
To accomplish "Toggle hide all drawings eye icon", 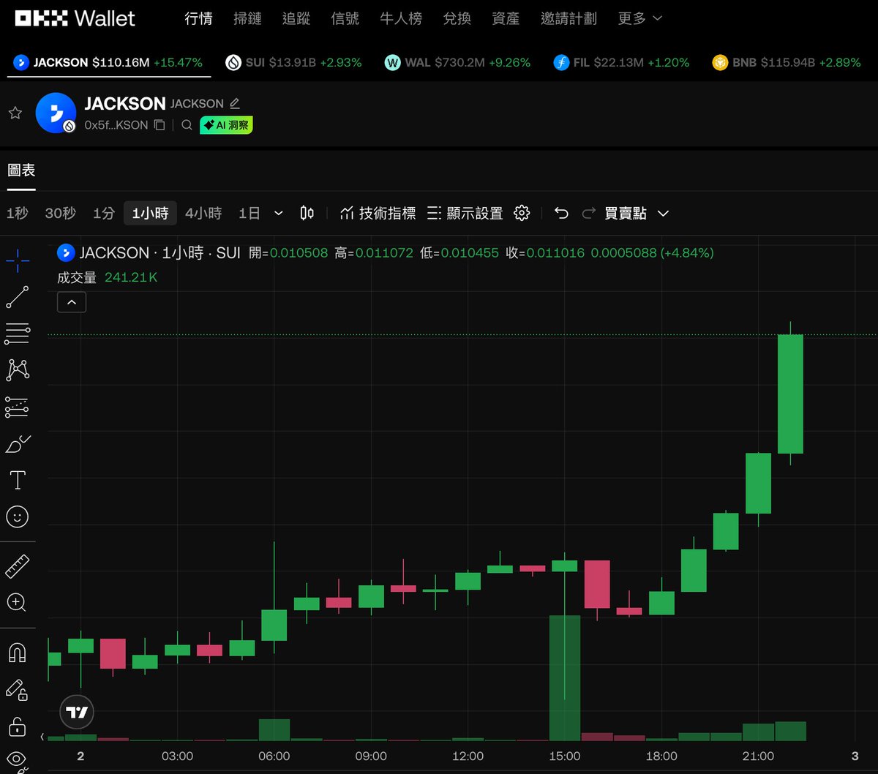I will (18, 759).
